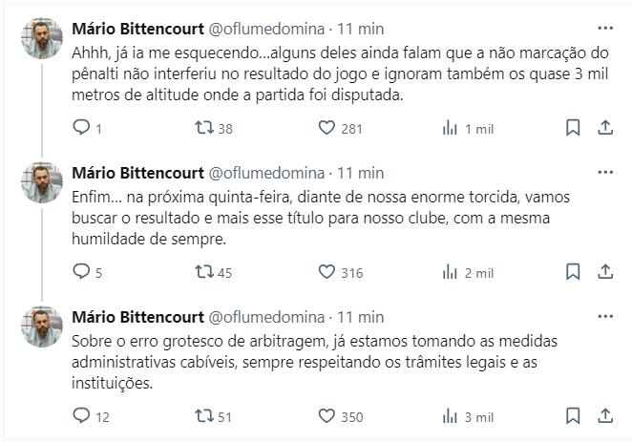The height and width of the screenshot is (442, 632).
Task: Open more options on the Enfim tweet
Action: pos(605,172)
